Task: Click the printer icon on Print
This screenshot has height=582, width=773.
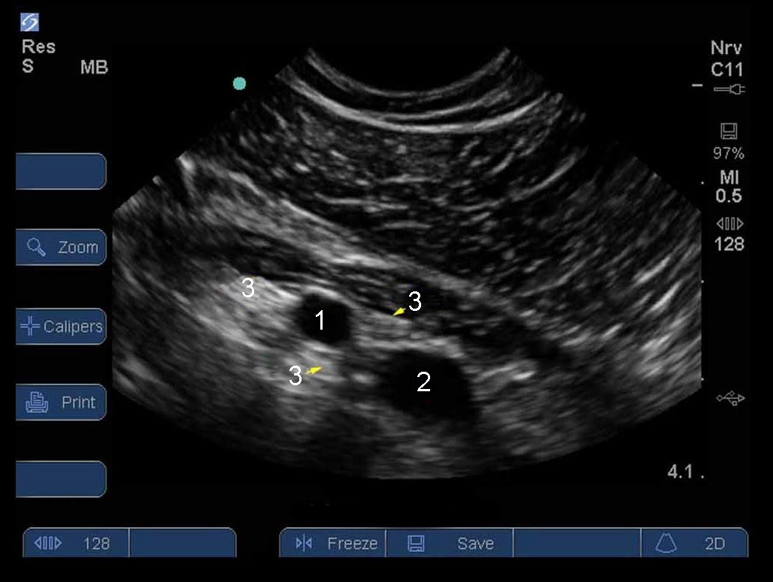Action: (36, 403)
